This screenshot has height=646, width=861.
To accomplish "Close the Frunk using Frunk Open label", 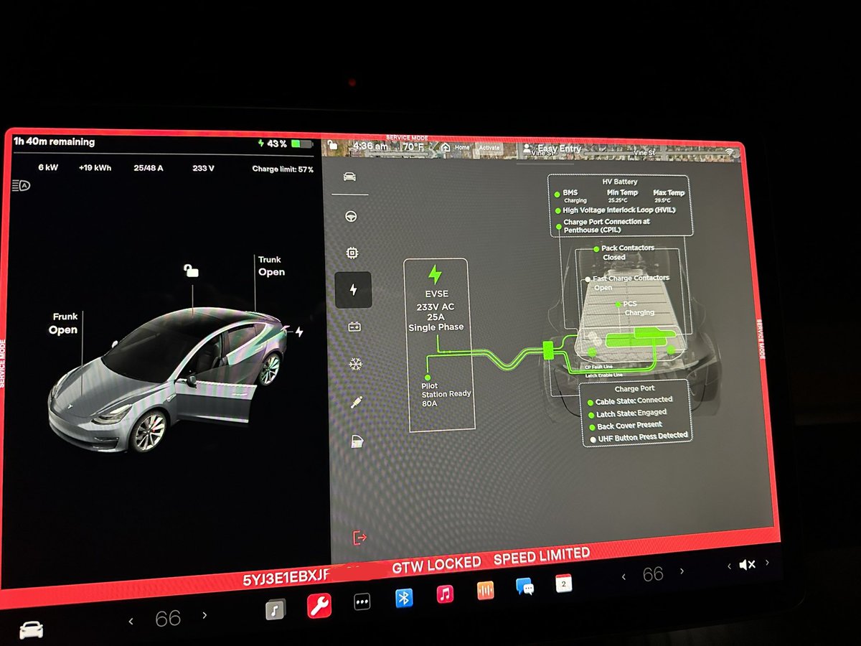I will tap(63, 324).
